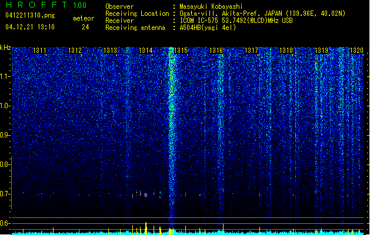Image resolution: width=370 pixels, height=235 pixels.
Task: Click the kHz axis unit label
Action: pyautogui.click(x=5, y=48)
